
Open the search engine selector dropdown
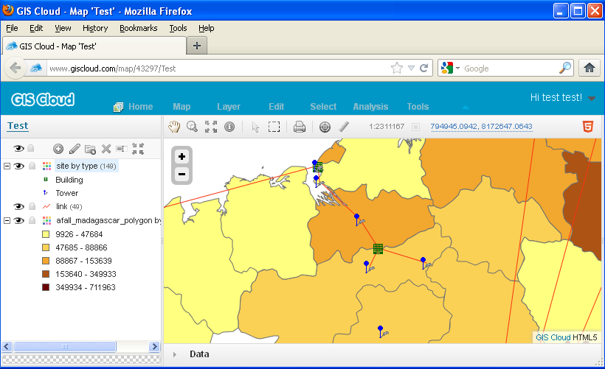458,68
